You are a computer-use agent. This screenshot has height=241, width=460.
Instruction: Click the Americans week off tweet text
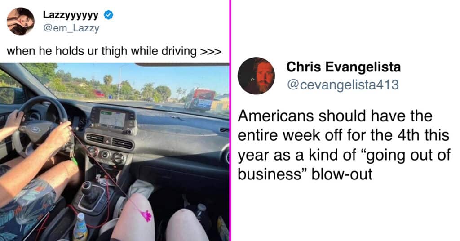click(x=344, y=145)
